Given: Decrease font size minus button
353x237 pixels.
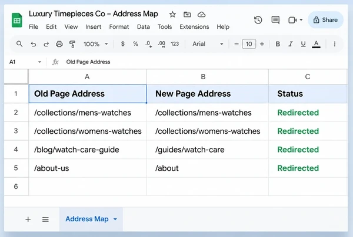Looking at the screenshot, I should pyautogui.click(x=236, y=44).
